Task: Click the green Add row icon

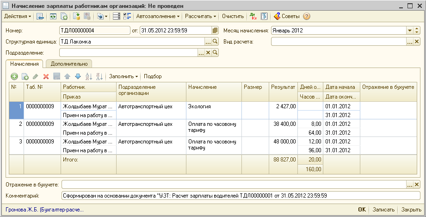Action: tap(14, 76)
